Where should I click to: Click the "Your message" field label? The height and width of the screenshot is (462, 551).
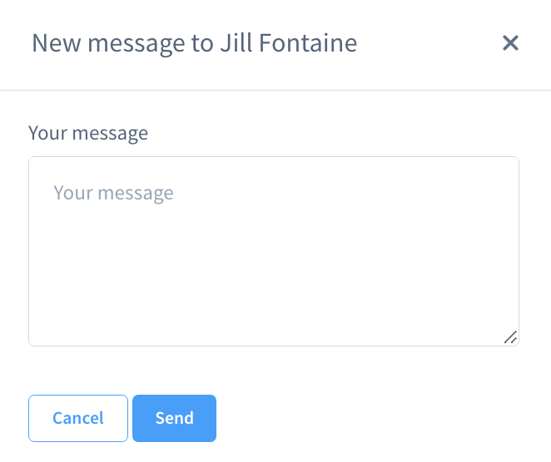pos(88,133)
